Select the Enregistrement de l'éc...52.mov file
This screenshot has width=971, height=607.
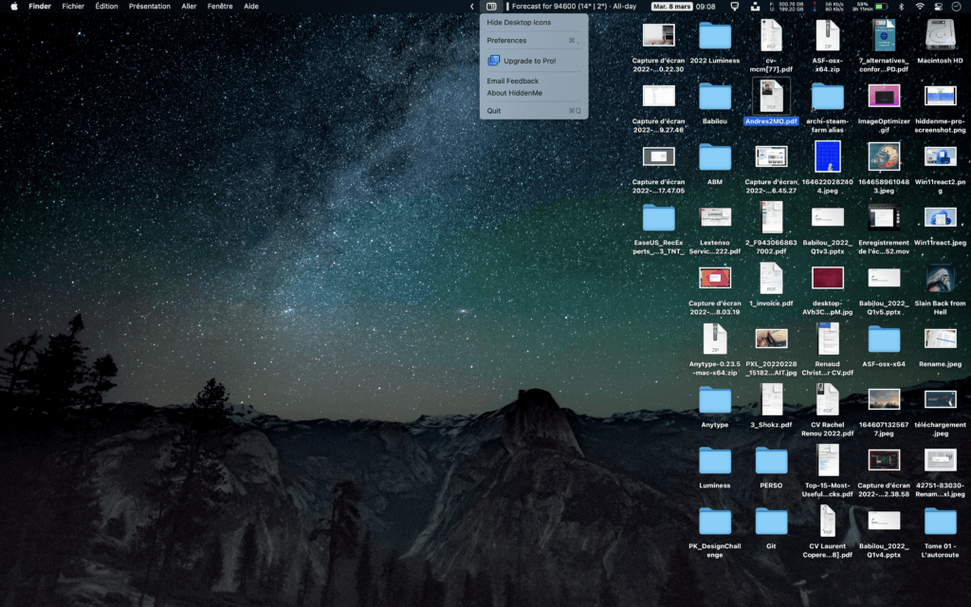point(884,217)
